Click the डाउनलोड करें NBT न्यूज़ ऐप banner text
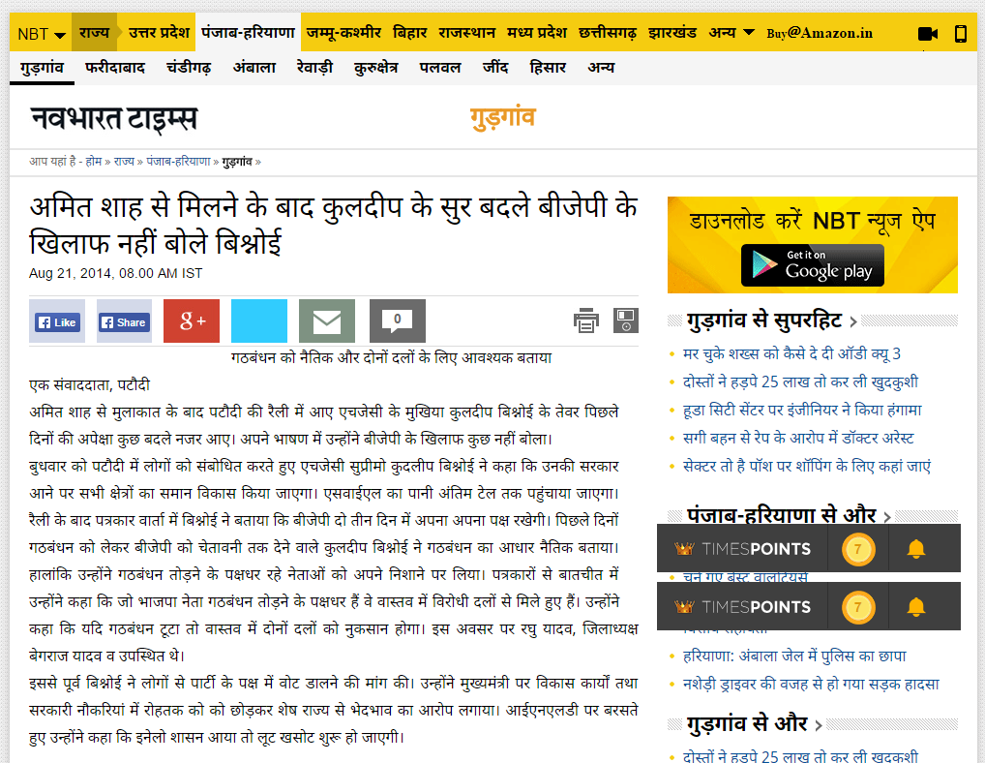Viewport: 985px width, 763px height. (812, 221)
